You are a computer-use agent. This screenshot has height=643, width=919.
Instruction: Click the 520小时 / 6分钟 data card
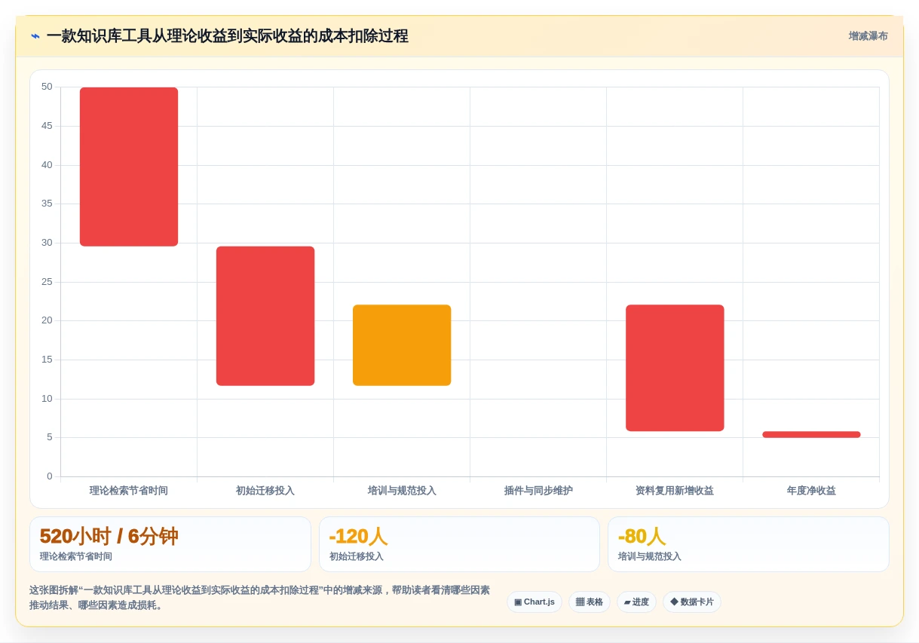pos(170,544)
